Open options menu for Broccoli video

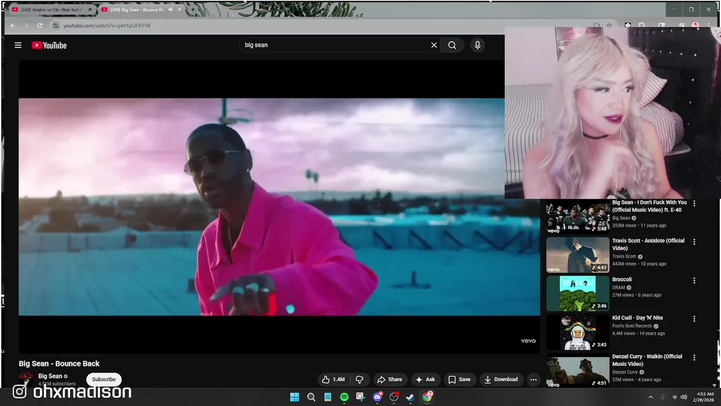coord(694,280)
